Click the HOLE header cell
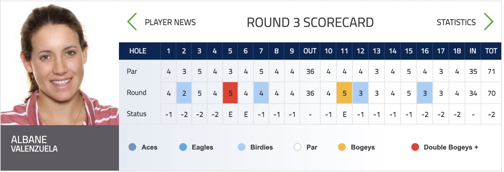The image size is (504, 172). 140,51
